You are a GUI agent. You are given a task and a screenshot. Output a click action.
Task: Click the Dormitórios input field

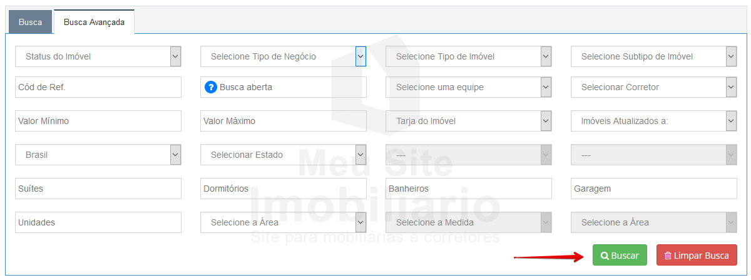[283, 189]
